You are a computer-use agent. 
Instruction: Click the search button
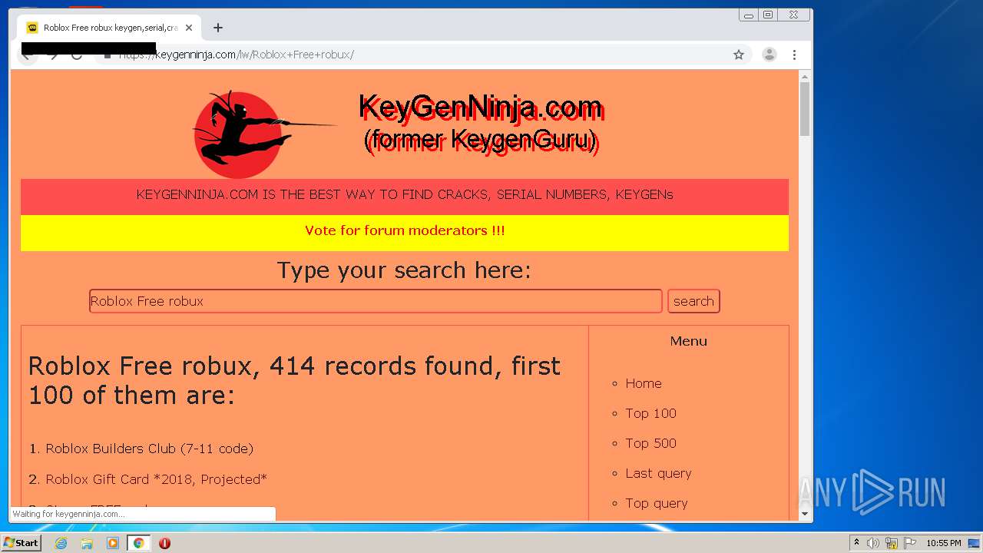693,301
